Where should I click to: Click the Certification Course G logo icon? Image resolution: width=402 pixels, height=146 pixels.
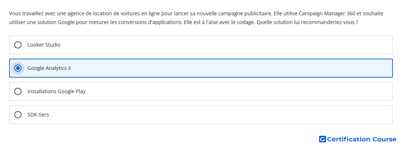pos(322,139)
